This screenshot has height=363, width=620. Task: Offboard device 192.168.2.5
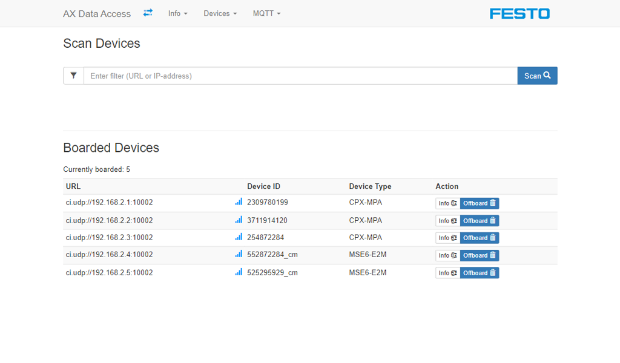(480, 273)
